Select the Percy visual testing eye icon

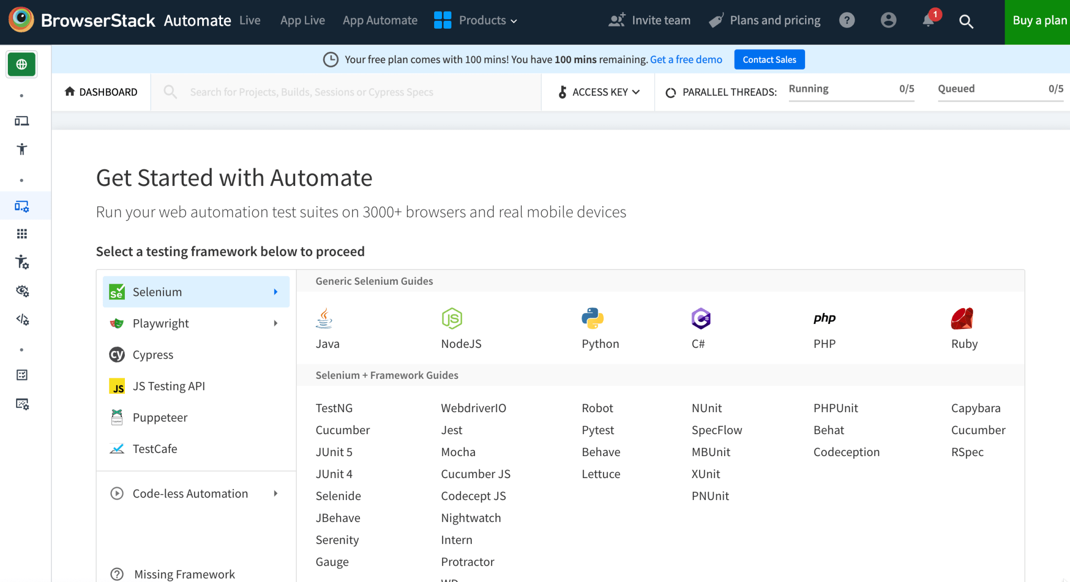tap(21, 291)
